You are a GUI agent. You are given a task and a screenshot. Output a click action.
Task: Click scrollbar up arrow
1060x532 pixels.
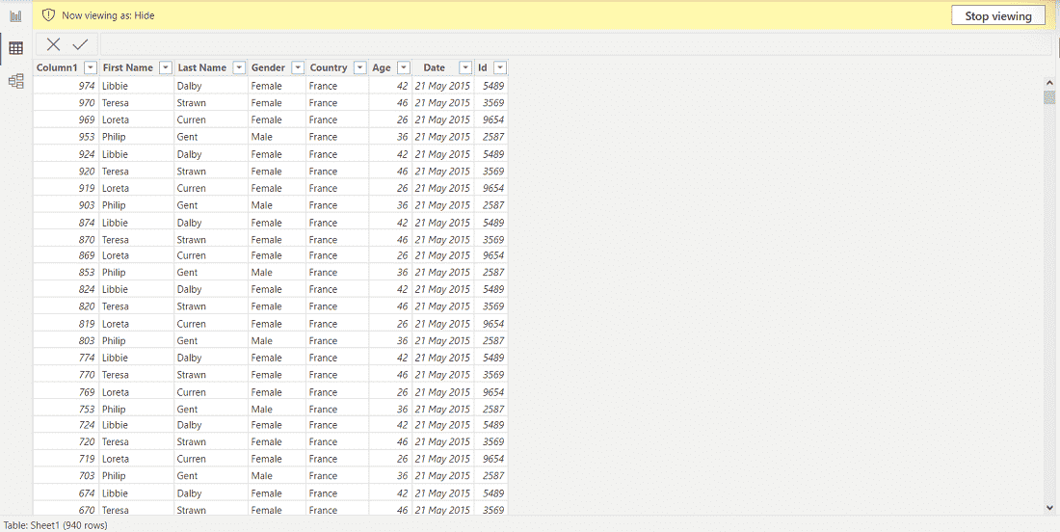coord(1049,82)
